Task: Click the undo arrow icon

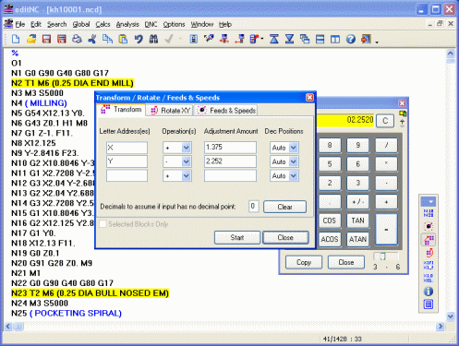Action: [139, 39]
